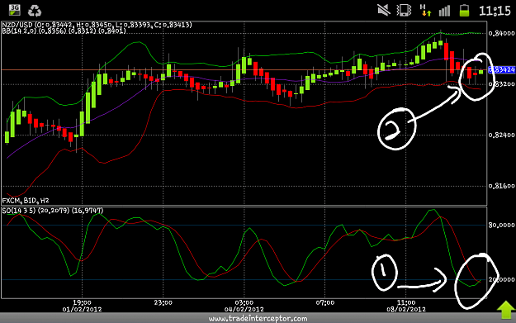Select the NZD/USD OHLC title text
516x323 pixels.
[97, 25]
